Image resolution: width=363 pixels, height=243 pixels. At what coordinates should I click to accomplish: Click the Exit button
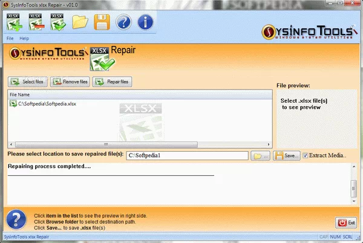346,222
